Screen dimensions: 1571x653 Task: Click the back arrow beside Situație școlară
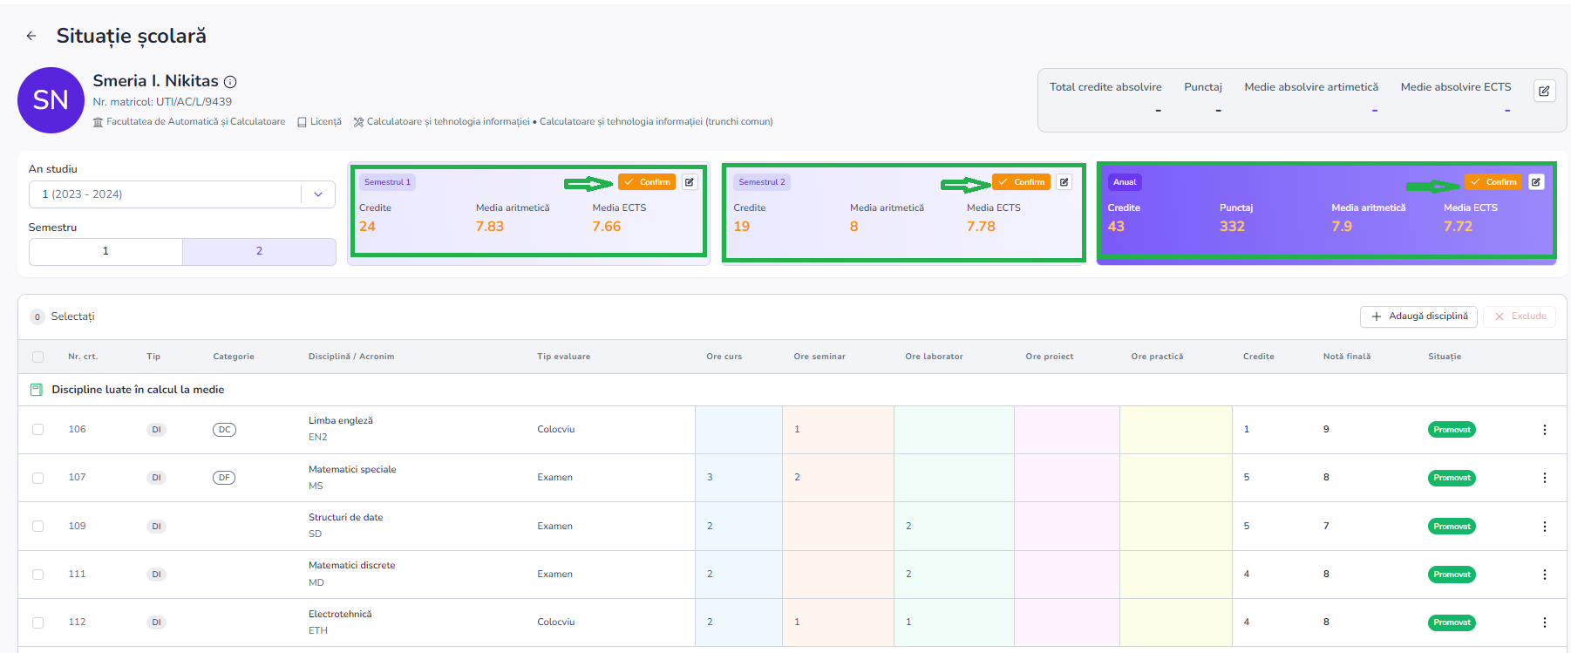point(31,36)
